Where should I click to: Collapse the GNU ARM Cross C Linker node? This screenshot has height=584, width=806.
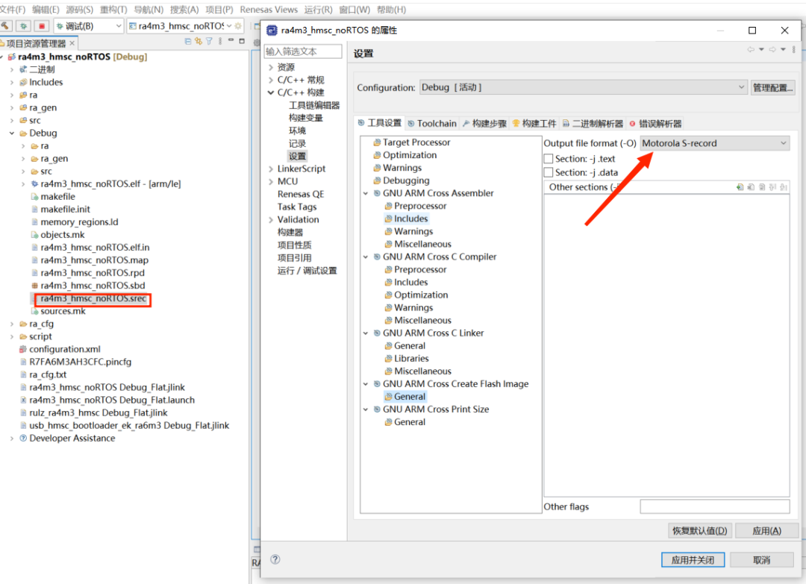366,333
